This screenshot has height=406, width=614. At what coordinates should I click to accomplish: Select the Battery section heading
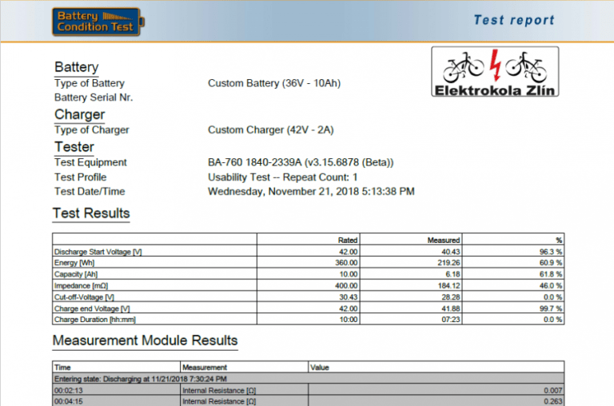pyautogui.click(x=77, y=67)
